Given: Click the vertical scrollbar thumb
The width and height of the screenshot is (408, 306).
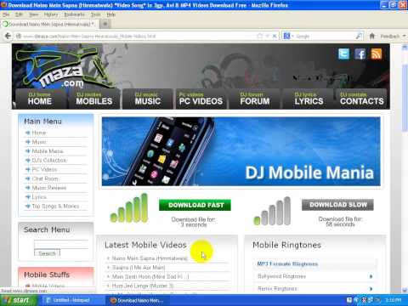Looking at the screenshot, I should click(405, 98).
